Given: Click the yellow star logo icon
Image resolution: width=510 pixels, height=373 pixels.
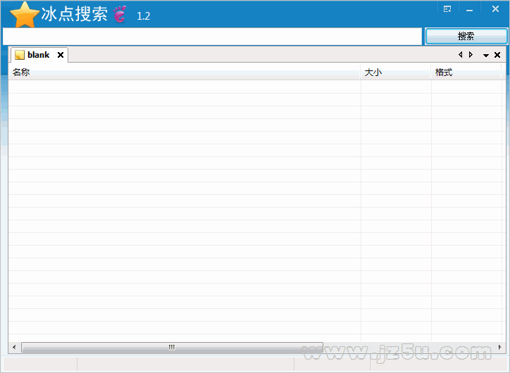Looking at the screenshot, I should click(25, 15).
